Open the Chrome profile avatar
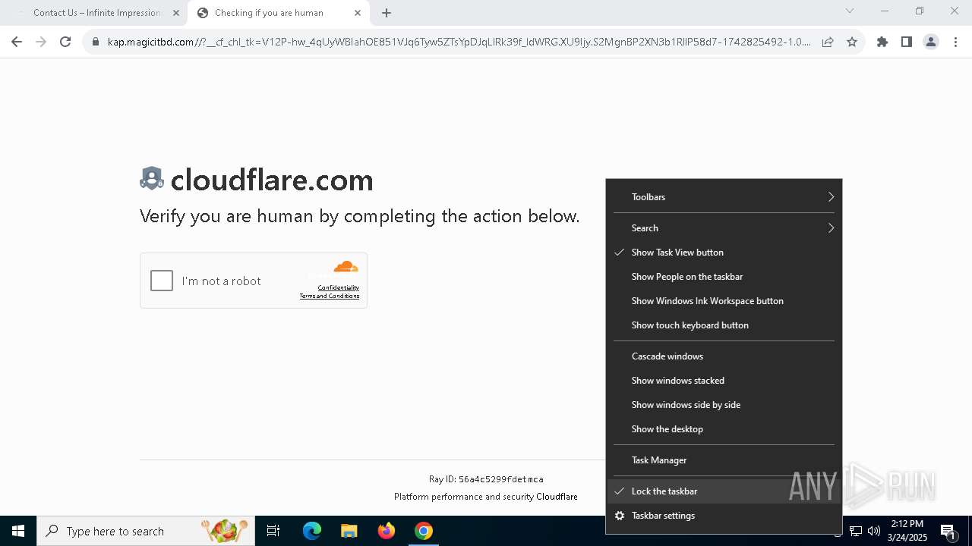This screenshot has width=972, height=546. click(x=931, y=42)
